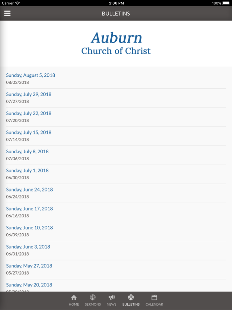Open the Sunday, May 20, 2018 bulletin

tap(29, 284)
